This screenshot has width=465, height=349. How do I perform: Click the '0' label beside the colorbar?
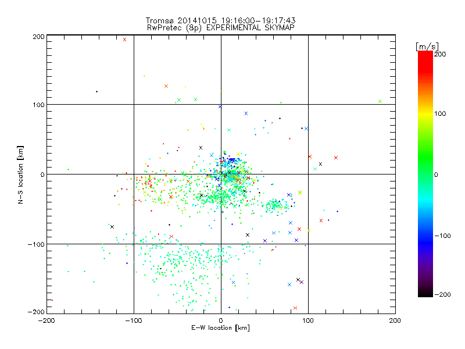click(436, 174)
